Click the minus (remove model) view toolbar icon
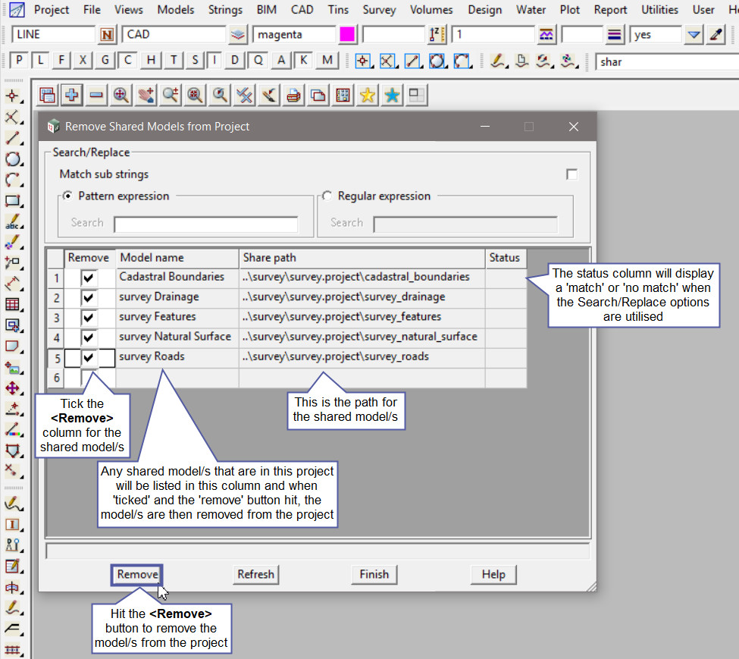Image resolution: width=739 pixels, height=659 pixels. tap(96, 95)
